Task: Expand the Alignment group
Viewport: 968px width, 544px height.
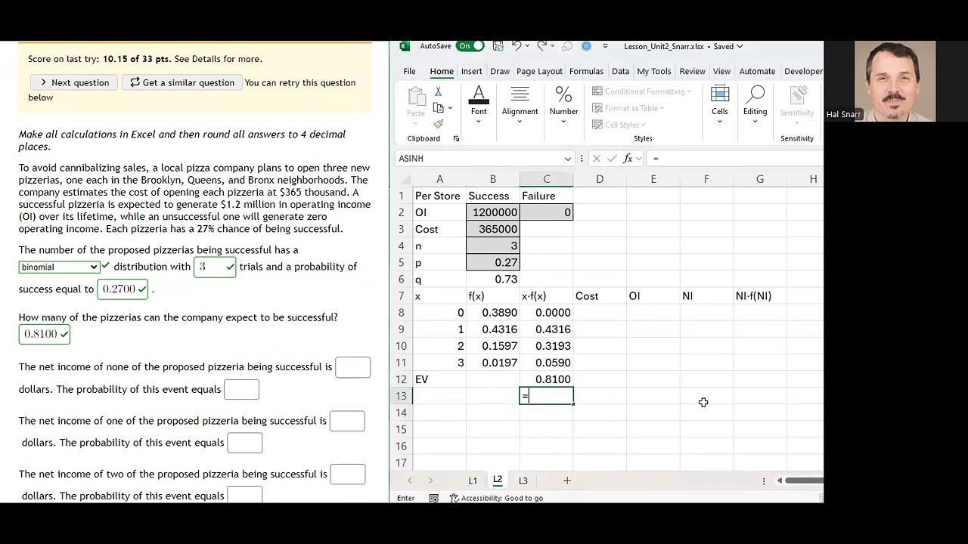Action: click(520, 106)
